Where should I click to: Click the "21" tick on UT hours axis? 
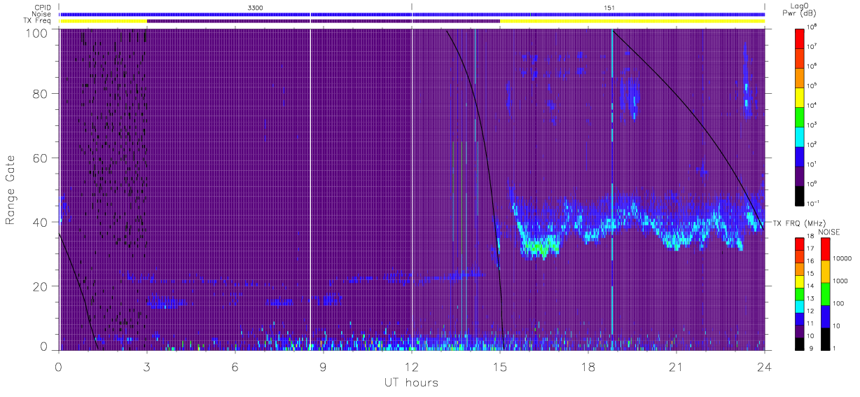(x=676, y=366)
